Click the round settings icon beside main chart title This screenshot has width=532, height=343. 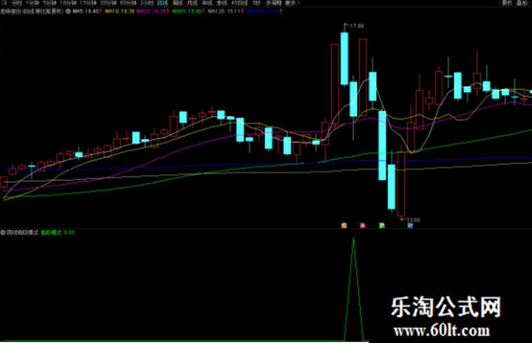(x=68, y=11)
